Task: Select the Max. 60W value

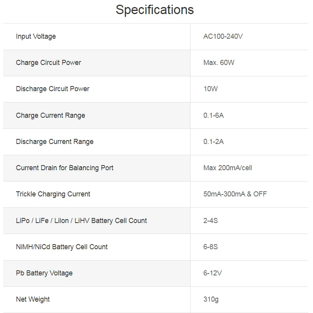Action: click(x=219, y=63)
